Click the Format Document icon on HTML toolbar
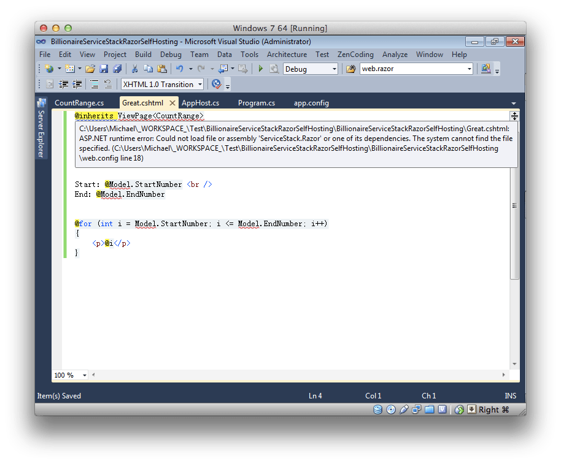This screenshot has height=464, width=561. (x=50, y=85)
